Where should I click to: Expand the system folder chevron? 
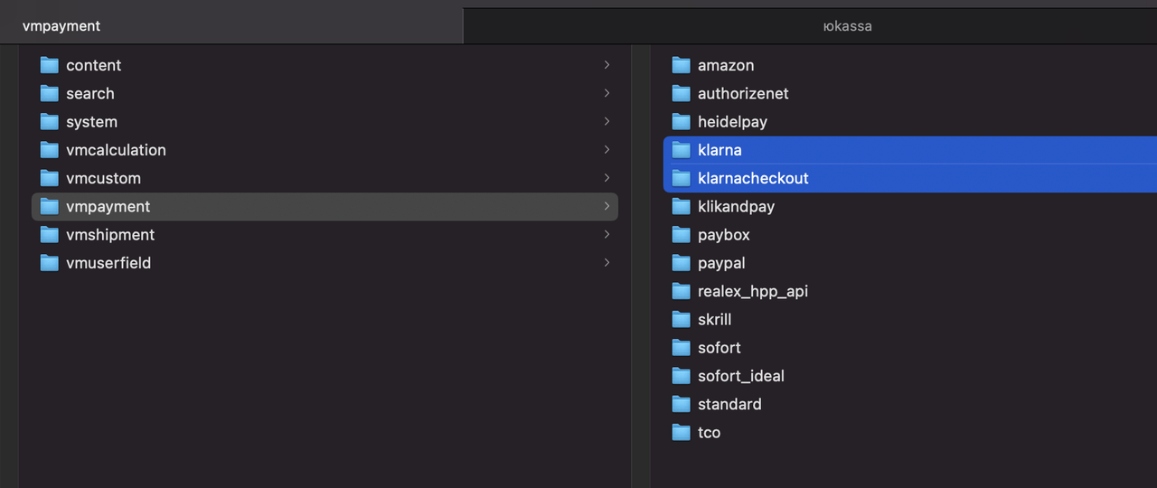[607, 121]
